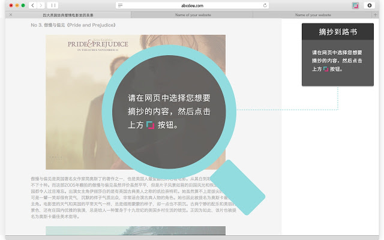Switch to the second 'Name of your website' tab
Image resolution: width=384 pixels, height=240 pixels.
pyautogui.click(x=193, y=15)
